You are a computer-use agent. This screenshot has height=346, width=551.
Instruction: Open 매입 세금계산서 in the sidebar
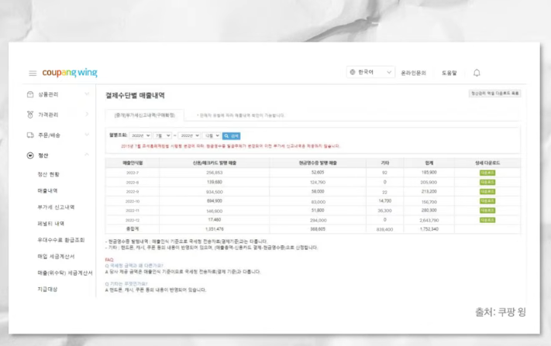(56, 256)
